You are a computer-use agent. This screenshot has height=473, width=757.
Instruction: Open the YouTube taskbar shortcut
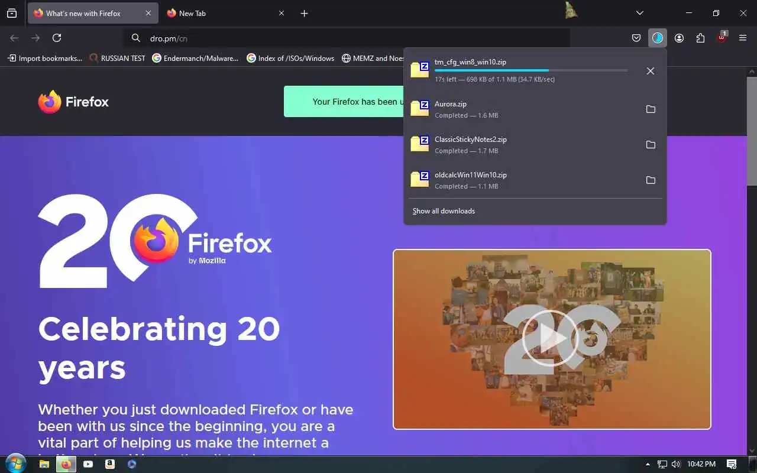tap(88, 464)
